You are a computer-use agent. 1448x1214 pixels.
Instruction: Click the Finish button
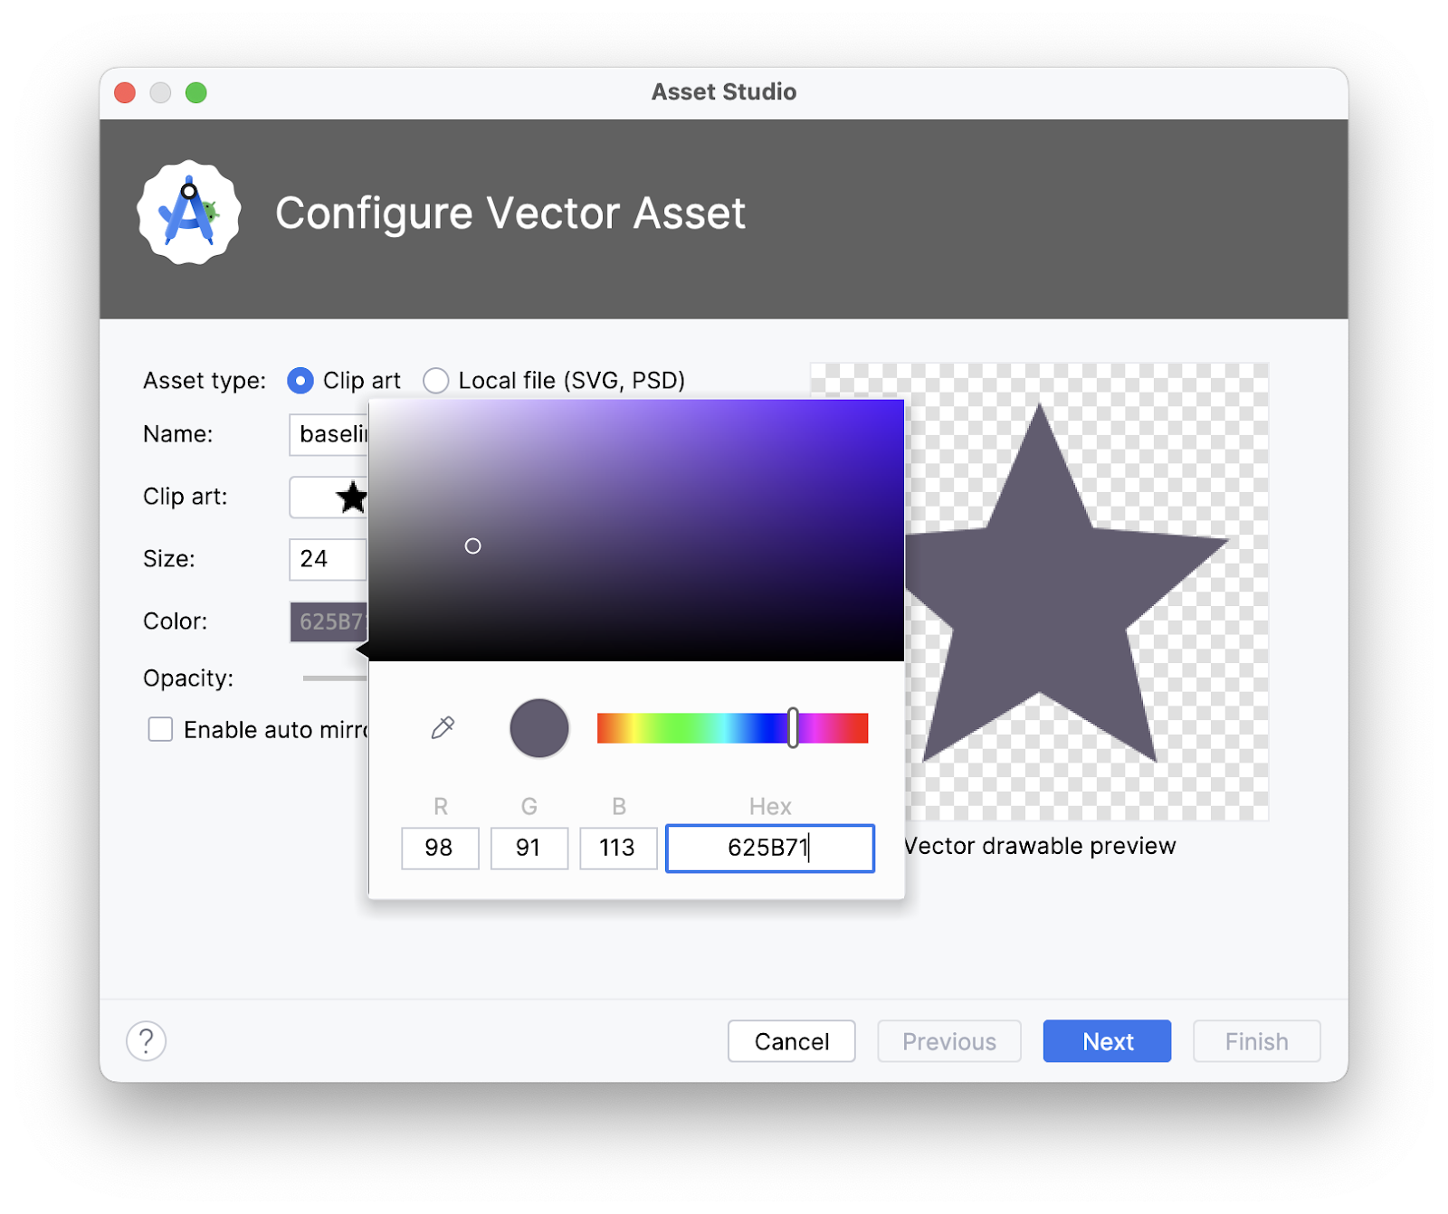click(1256, 1041)
